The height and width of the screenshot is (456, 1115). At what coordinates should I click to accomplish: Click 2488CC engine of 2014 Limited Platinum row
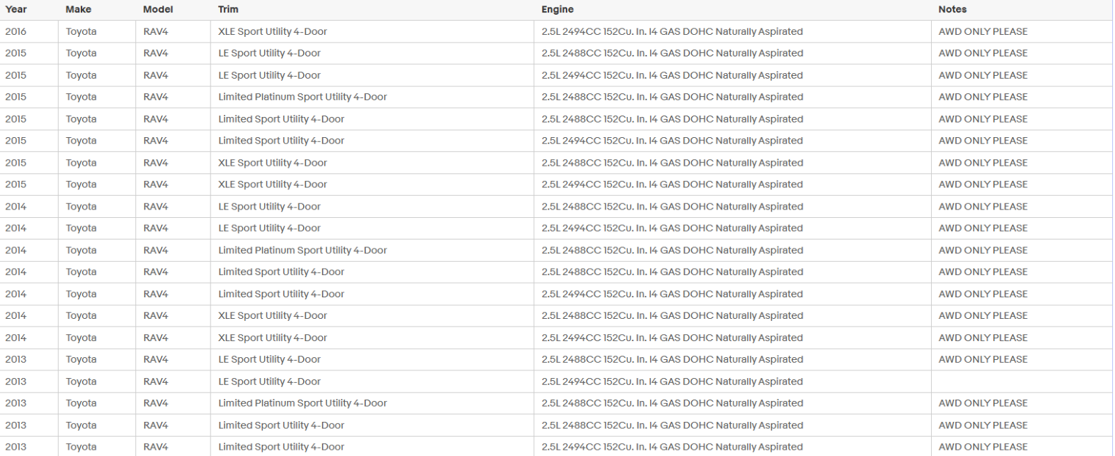click(x=672, y=250)
